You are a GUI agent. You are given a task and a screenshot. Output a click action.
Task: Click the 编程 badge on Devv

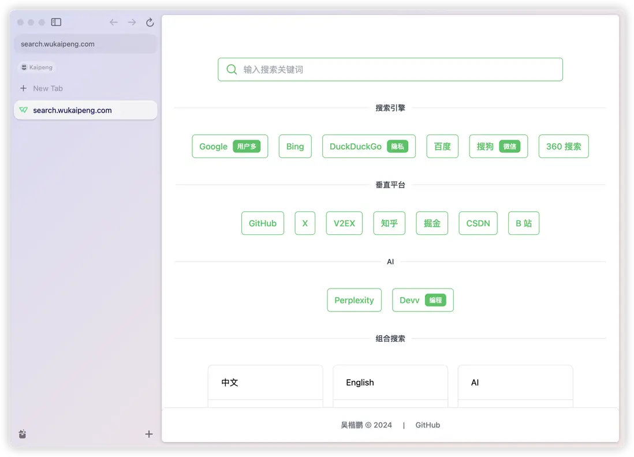coord(435,300)
